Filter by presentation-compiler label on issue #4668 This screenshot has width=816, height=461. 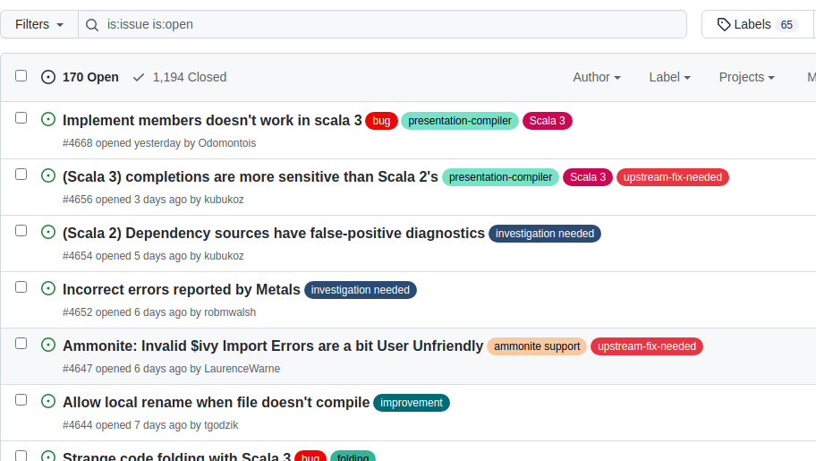click(x=460, y=121)
